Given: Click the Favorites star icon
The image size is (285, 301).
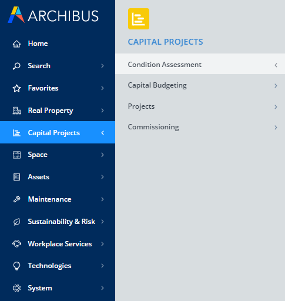Looking at the screenshot, I should click(16, 88).
